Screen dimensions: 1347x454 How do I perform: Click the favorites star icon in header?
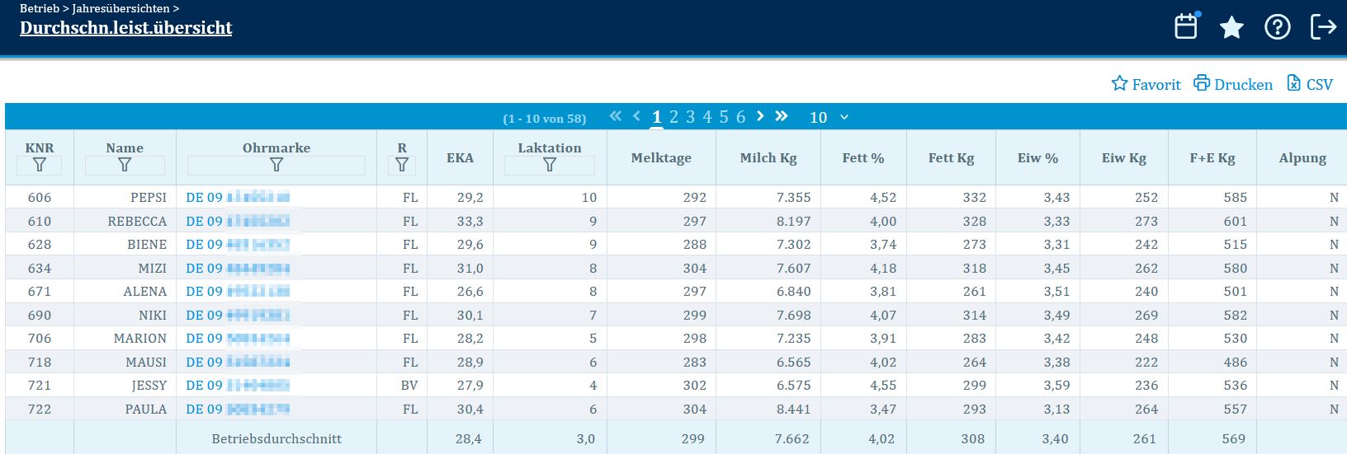click(x=1231, y=28)
